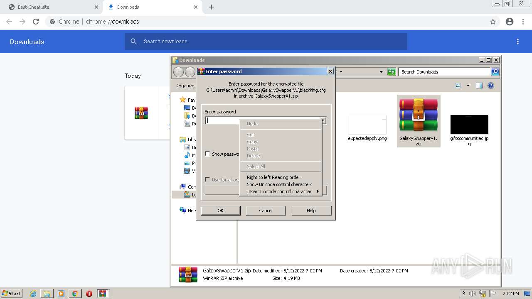Open the Chrome profile avatar

click(510, 22)
